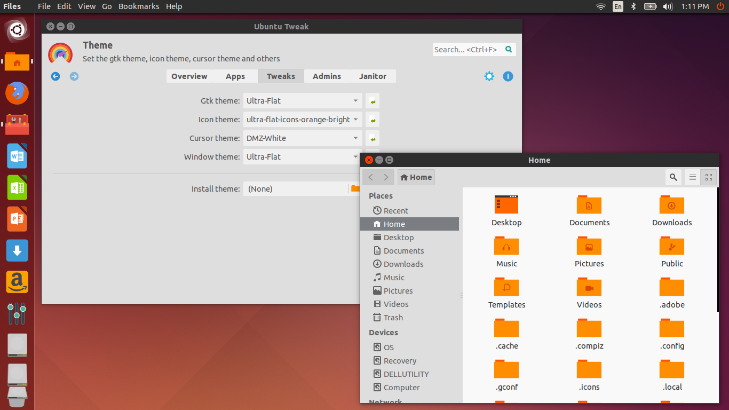Open the sound volume indicator
This screenshot has height=410, width=729.
pos(668,6)
